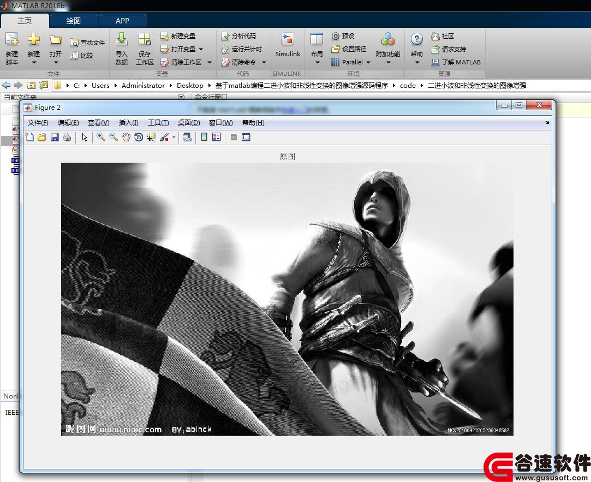Toggle Insert Legend in figure toolbar
The image size is (591, 482).
pos(216,137)
